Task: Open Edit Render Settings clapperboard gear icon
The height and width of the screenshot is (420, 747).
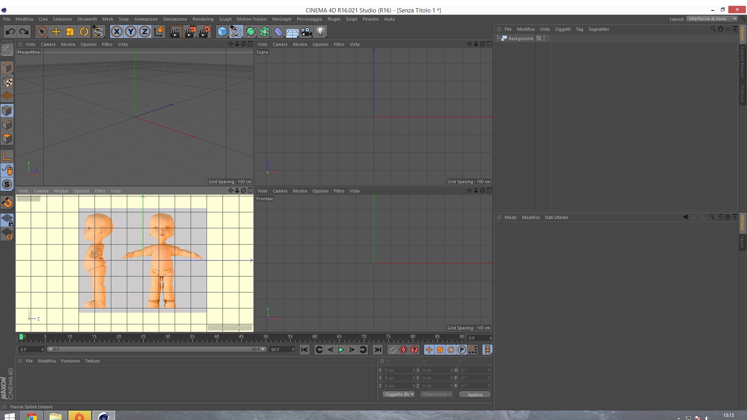Action: tap(204, 32)
